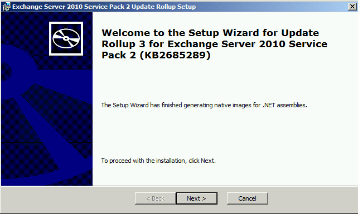The height and width of the screenshot is (214, 358).
Task: Click 'Update Rollup Setup' words in title bar
Action: point(164,7)
